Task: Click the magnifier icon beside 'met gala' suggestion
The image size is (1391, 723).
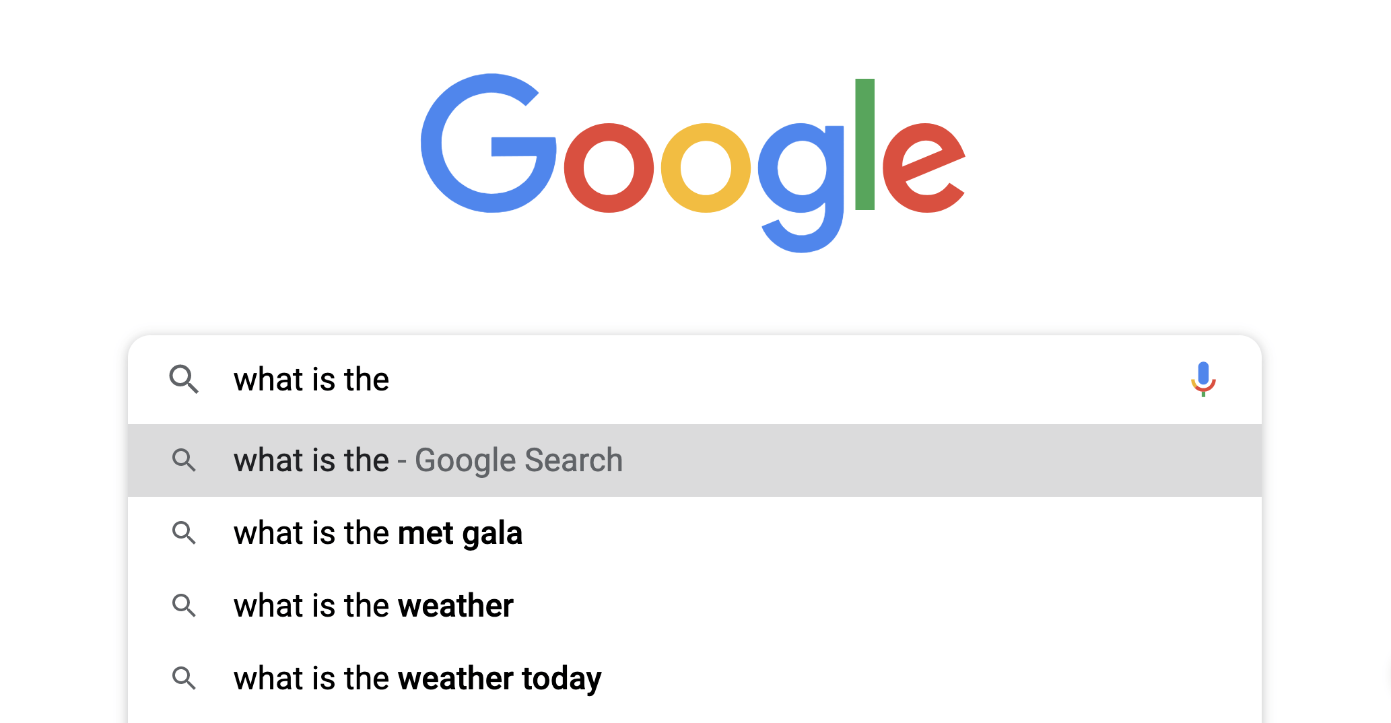Action: point(184,532)
